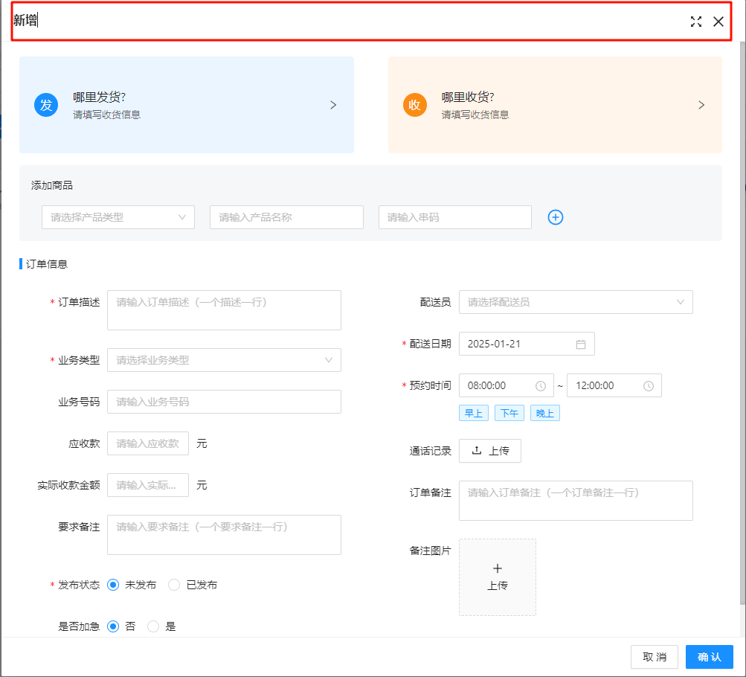Image resolution: width=746 pixels, height=677 pixels.
Task: Click 上传 button for 通话记录
Action: click(490, 451)
